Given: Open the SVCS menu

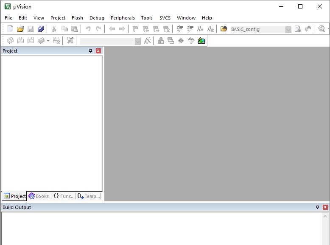Looking at the screenshot, I should click(x=165, y=18).
